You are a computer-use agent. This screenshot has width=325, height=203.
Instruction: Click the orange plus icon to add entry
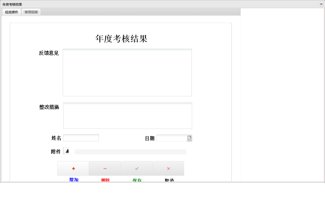point(73,168)
